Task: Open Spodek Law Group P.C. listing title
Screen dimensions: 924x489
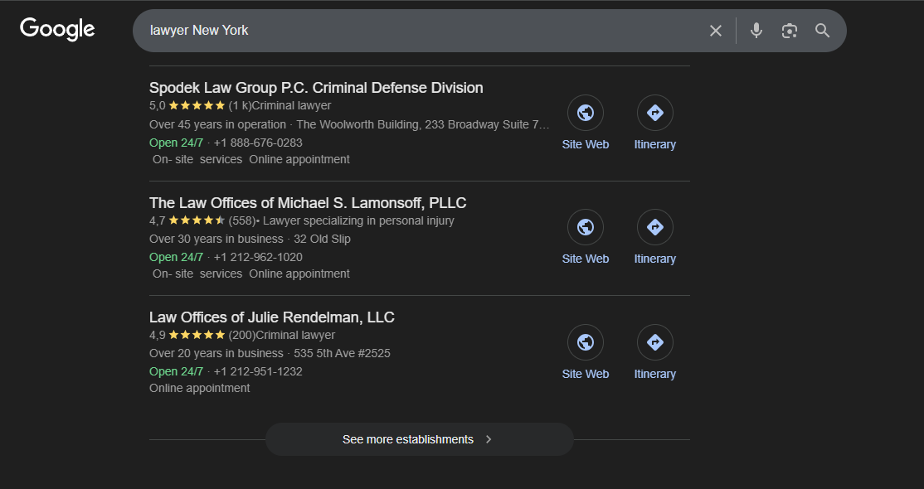Action: (x=316, y=88)
